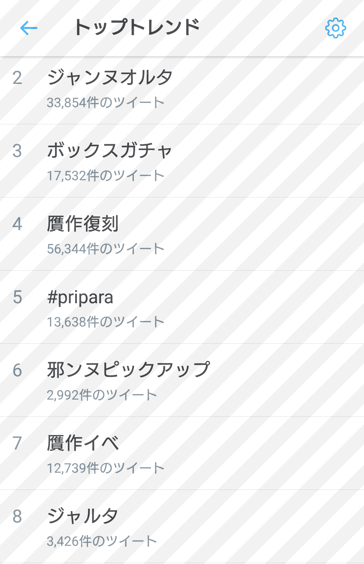Tap the back arrow icon
The image size is (364, 564).
(29, 28)
